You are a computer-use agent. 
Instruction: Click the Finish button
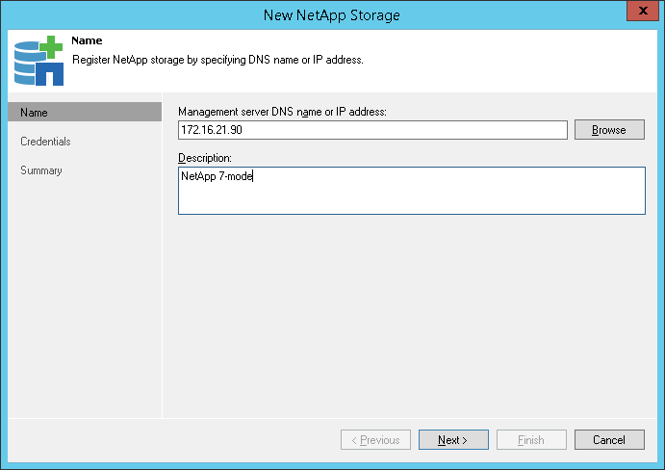(531, 440)
